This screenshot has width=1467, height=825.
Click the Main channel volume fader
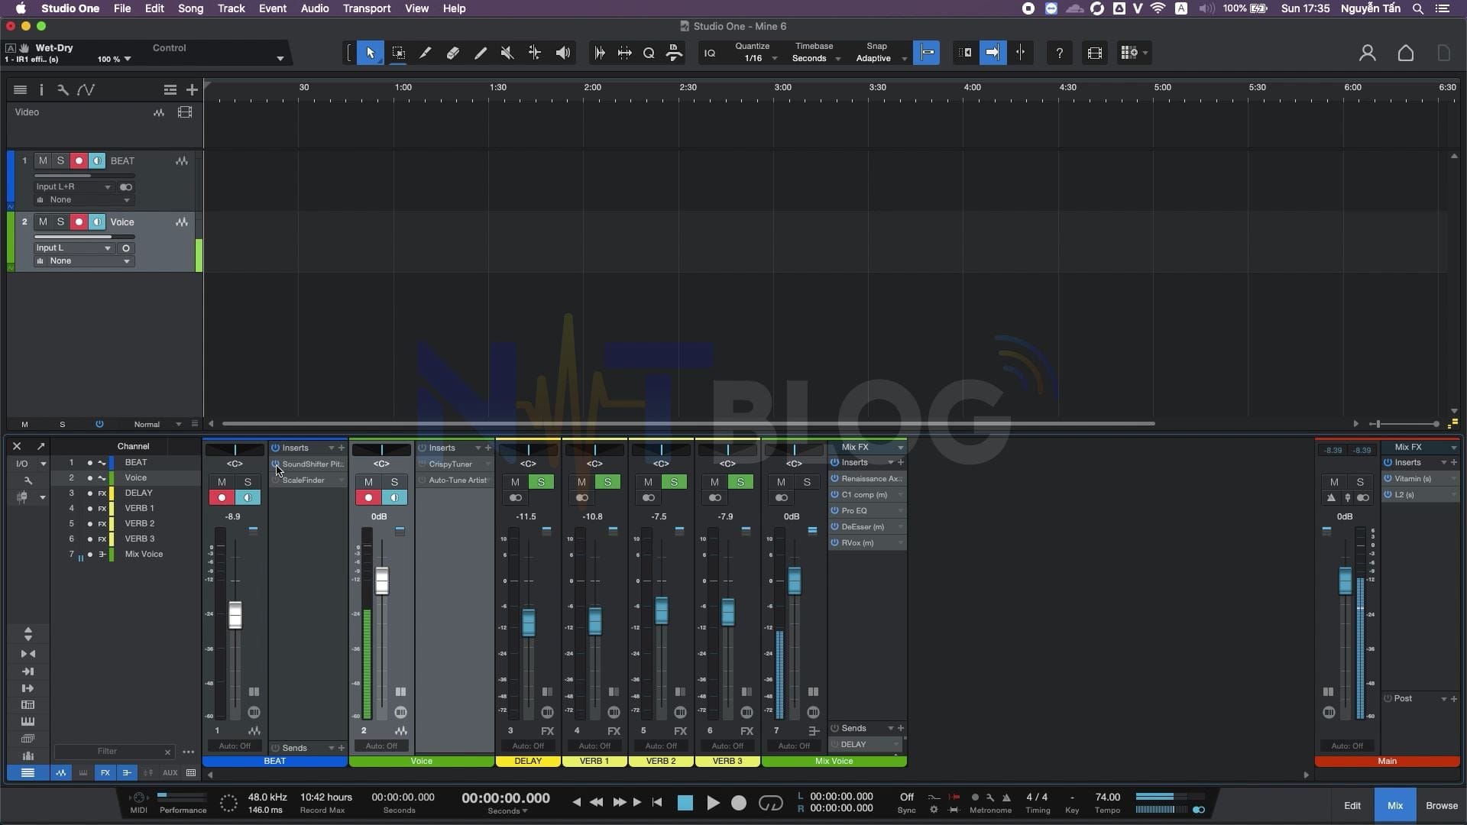pos(1345,581)
